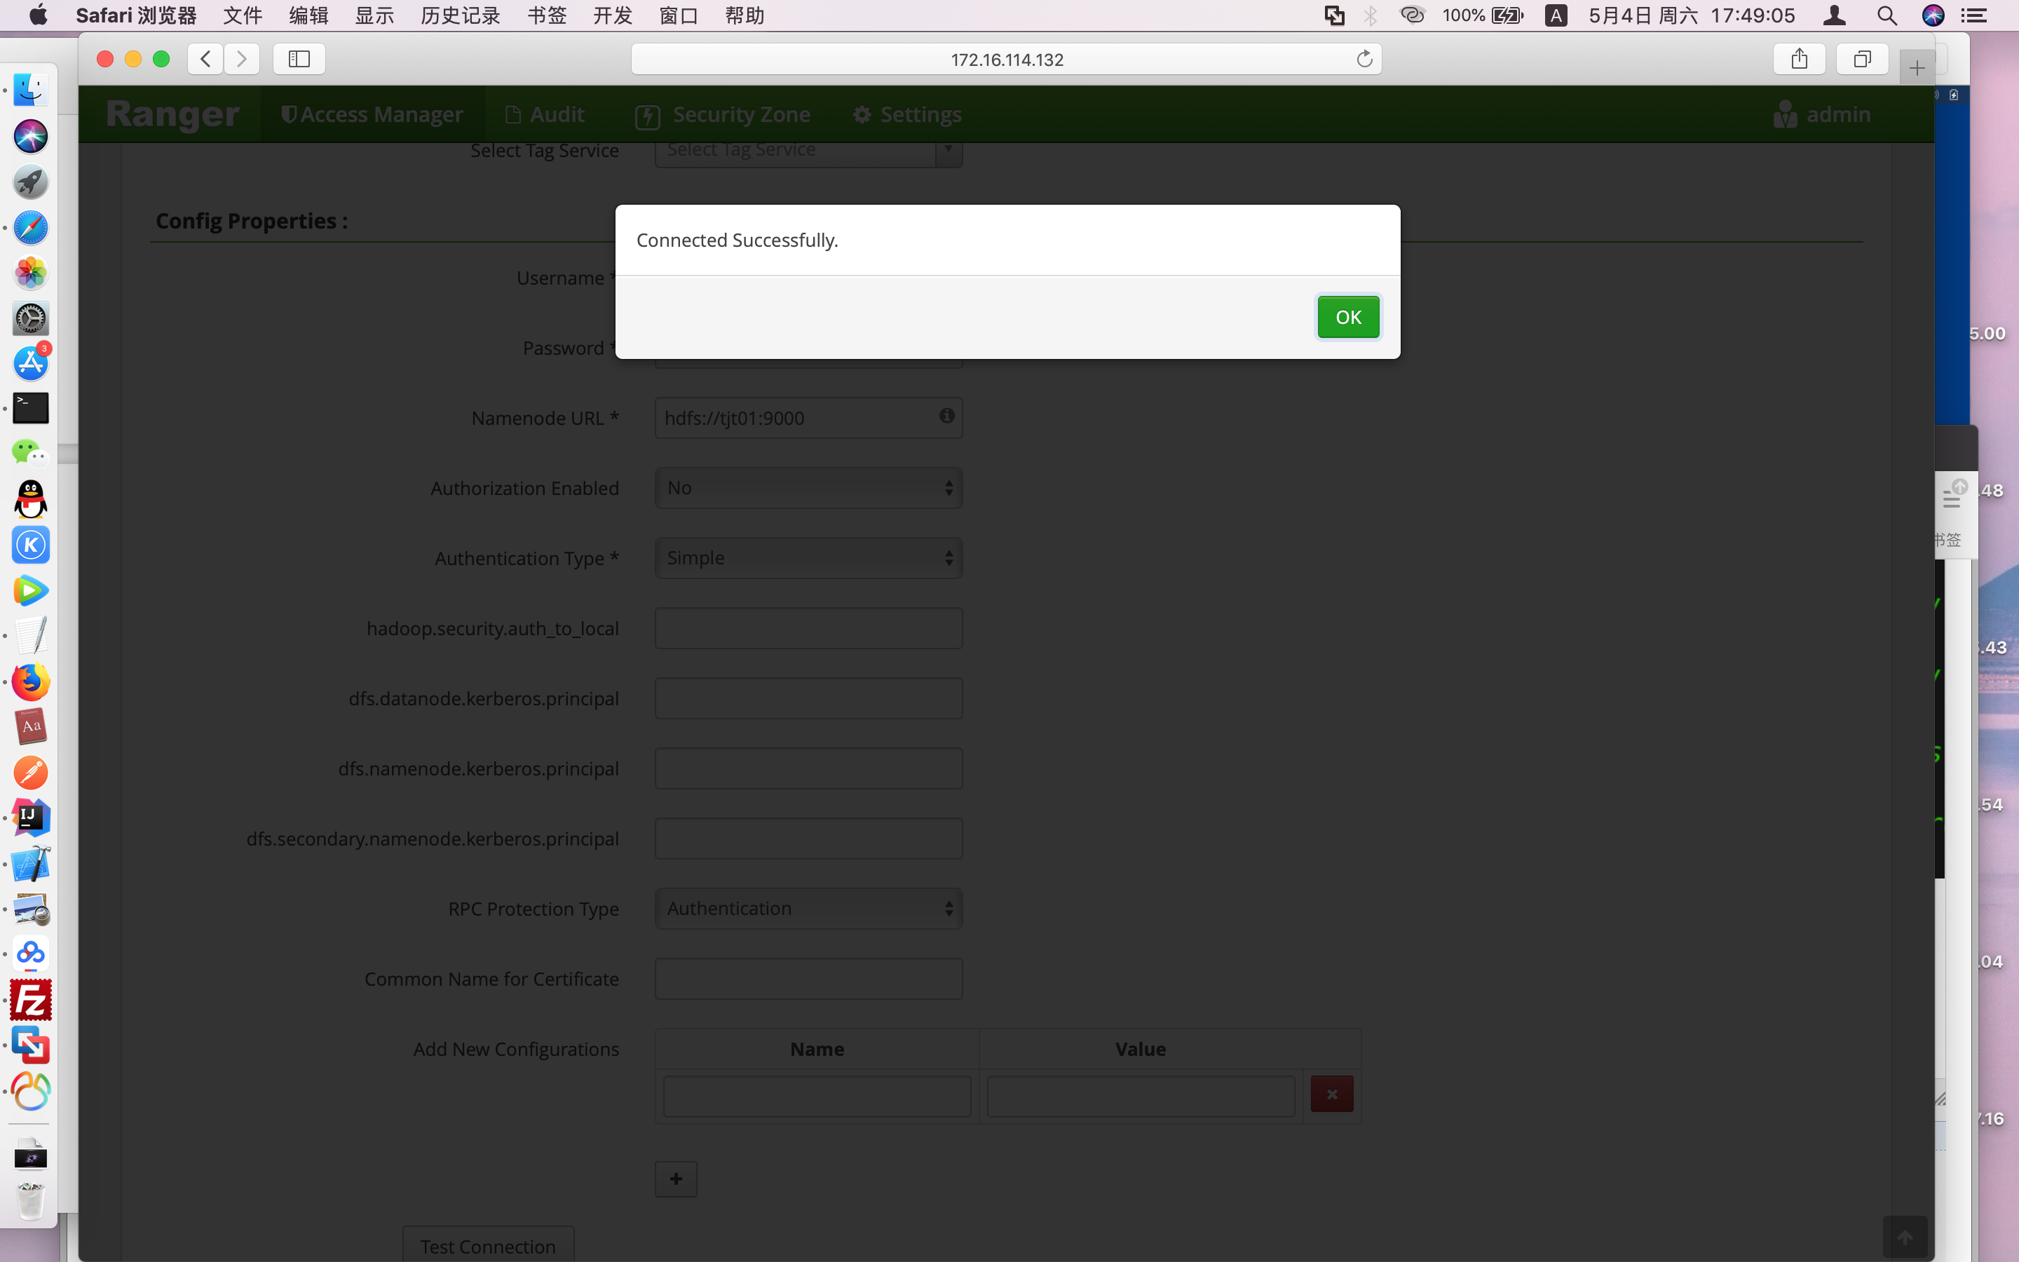Click the dfs.datanode.kerberos.principal field
Image resolution: width=2019 pixels, height=1262 pixels.
[x=808, y=698]
